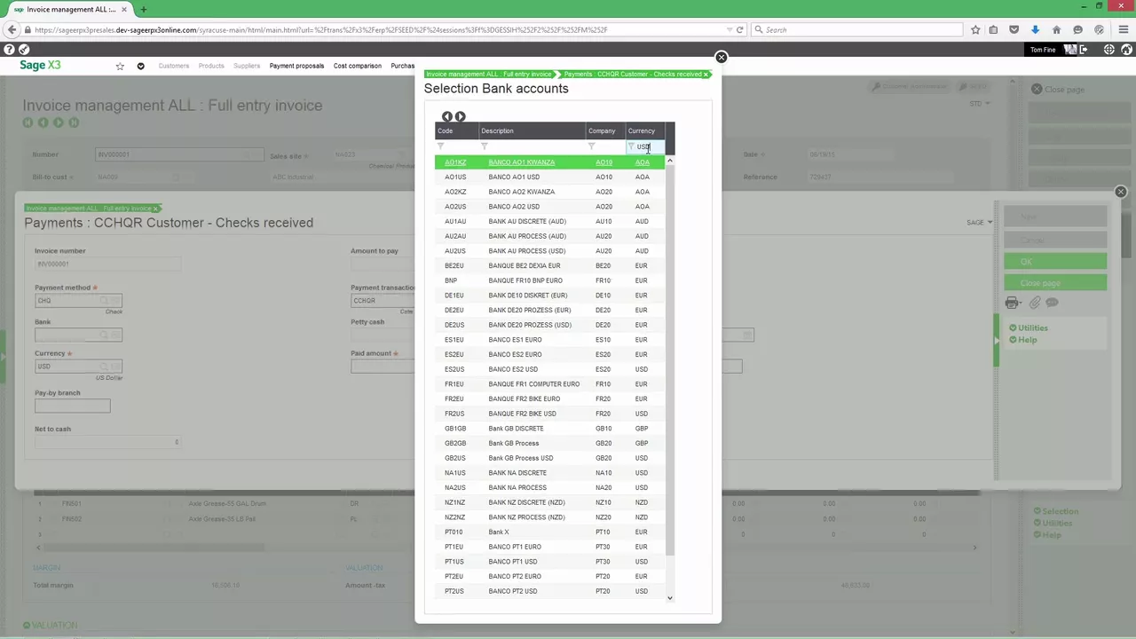The width and height of the screenshot is (1136, 639).
Task: Pick BANCO PT1 USD row
Action: [x=550, y=562]
